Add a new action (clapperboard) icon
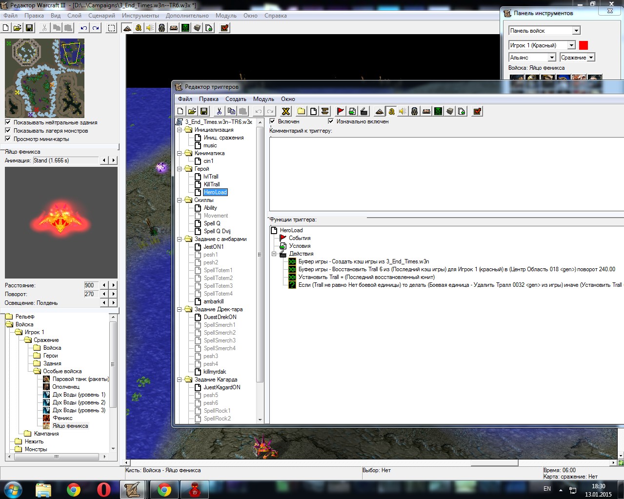 (364, 111)
